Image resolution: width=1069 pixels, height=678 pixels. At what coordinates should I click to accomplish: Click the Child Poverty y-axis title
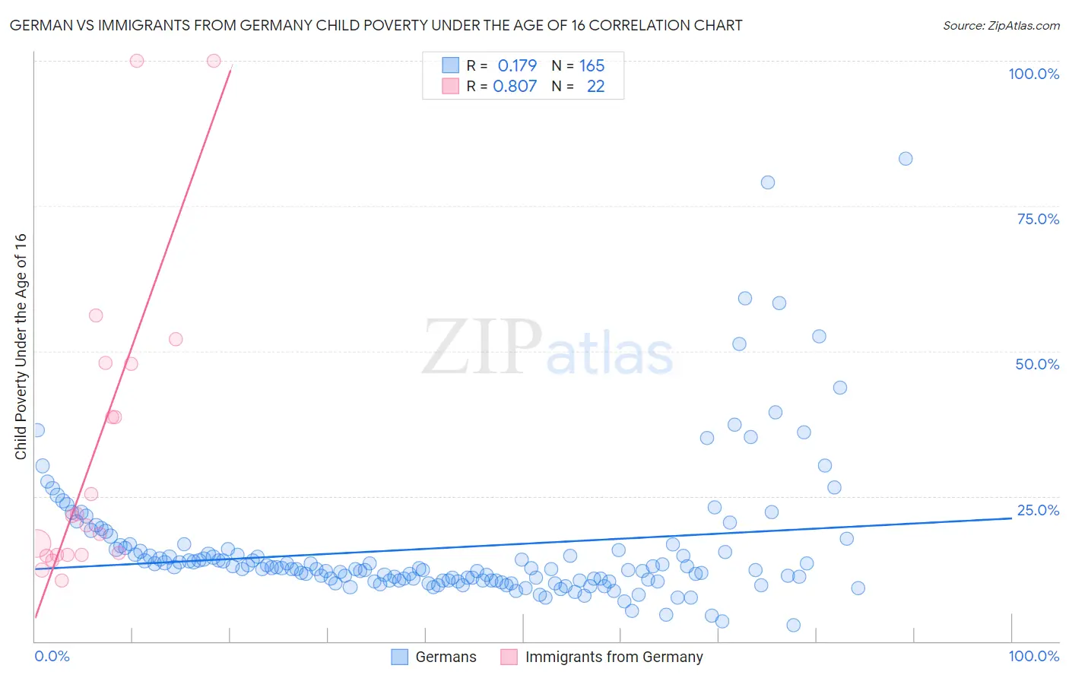[x=21, y=346]
